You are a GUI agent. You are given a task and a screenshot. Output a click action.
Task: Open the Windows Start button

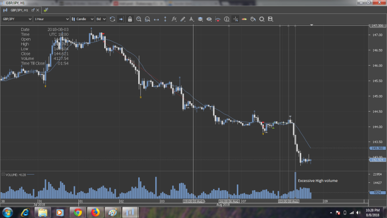7,212
